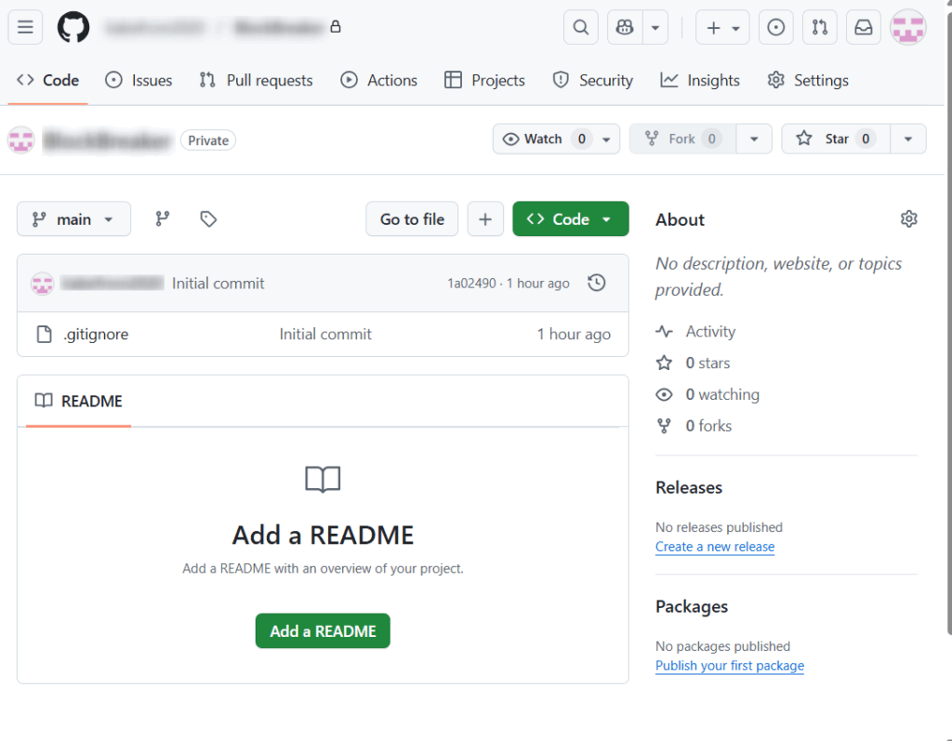Open the notifications inbox icon

pyautogui.click(x=864, y=28)
